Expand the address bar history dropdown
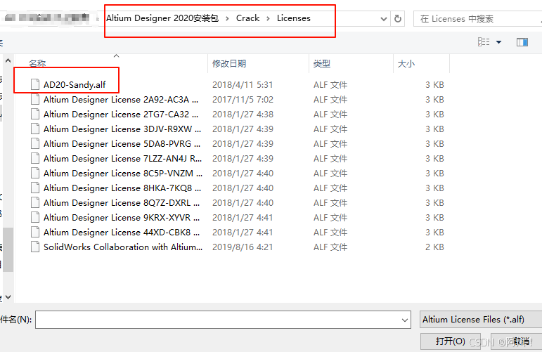 [x=383, y=19]
